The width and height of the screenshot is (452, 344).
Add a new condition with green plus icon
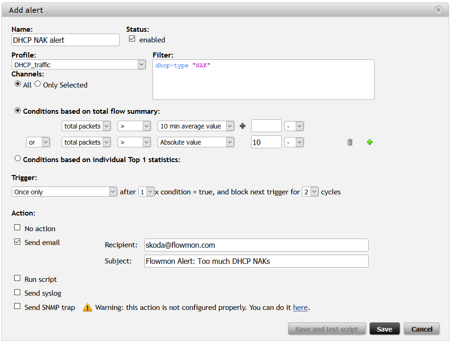(x=370, y=142)
